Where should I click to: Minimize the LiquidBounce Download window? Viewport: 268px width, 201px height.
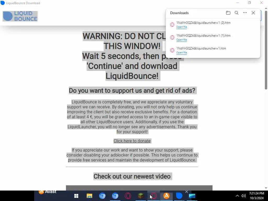tap(238, 3)
